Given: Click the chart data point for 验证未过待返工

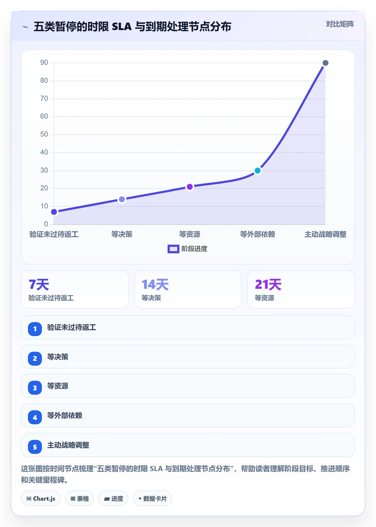Looking at the screenshot, I should [x=54, y=212].
